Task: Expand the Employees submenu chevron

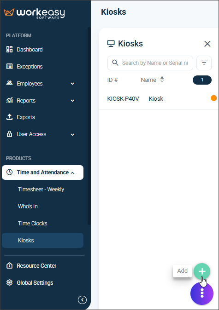Action: click(72, 84)
